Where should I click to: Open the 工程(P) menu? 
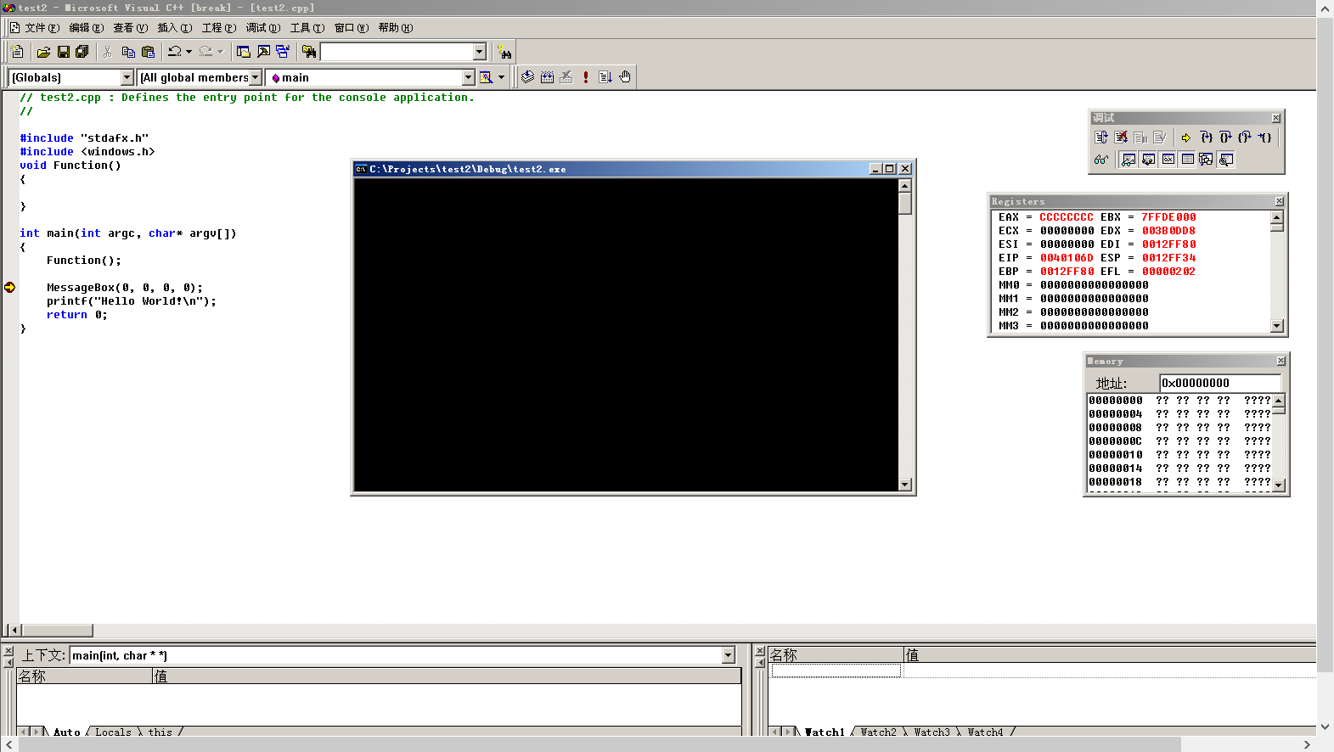(x=218, y=28)
